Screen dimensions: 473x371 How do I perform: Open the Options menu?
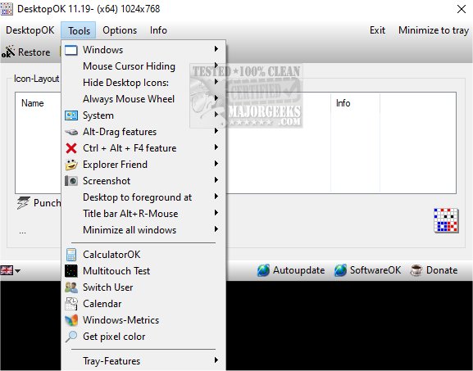point(120,30)
